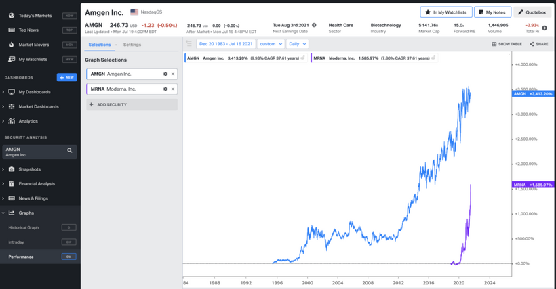Search securities with magnifier icon

pos(69,151)
